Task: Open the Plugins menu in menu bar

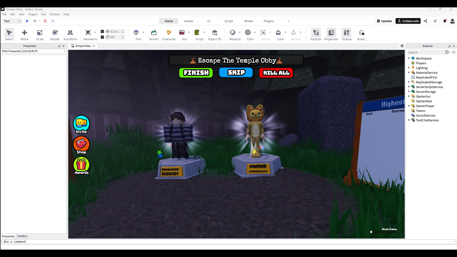Action: coord(33,14)
